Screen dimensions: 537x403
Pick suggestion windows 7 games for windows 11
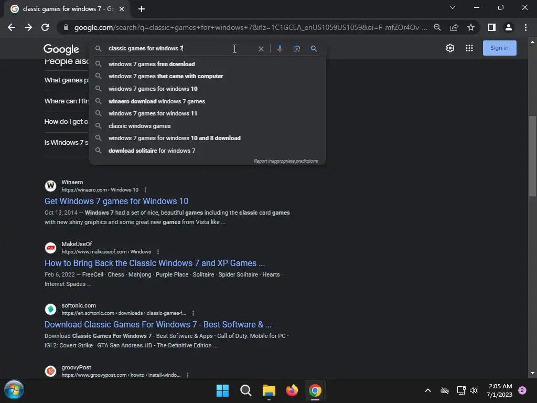tap(207, 113)
